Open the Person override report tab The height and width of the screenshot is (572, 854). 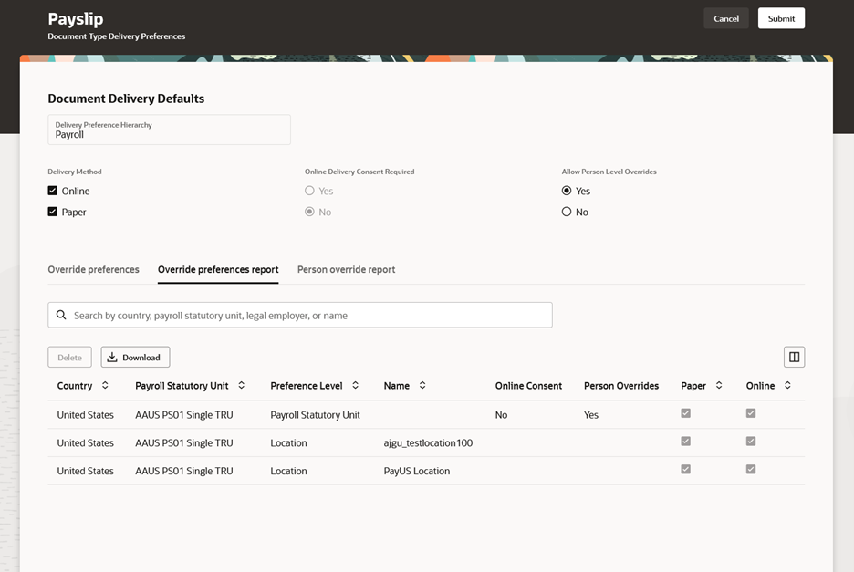(347, 270)
